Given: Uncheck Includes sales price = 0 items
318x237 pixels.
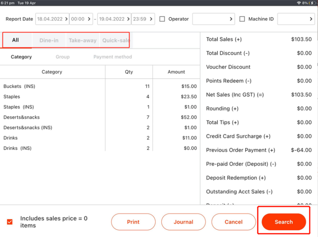Looking at the screenshot, I should pos(10,222).
